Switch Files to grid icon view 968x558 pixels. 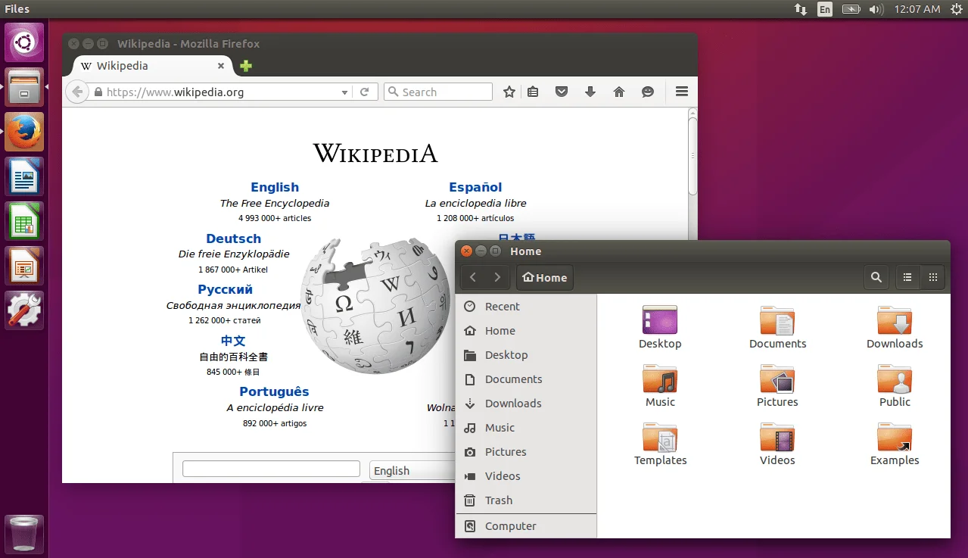[933, 277]
